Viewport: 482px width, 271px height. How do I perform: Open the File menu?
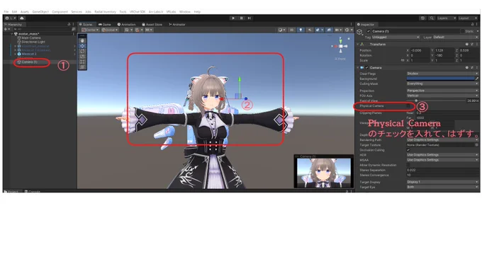6,11
